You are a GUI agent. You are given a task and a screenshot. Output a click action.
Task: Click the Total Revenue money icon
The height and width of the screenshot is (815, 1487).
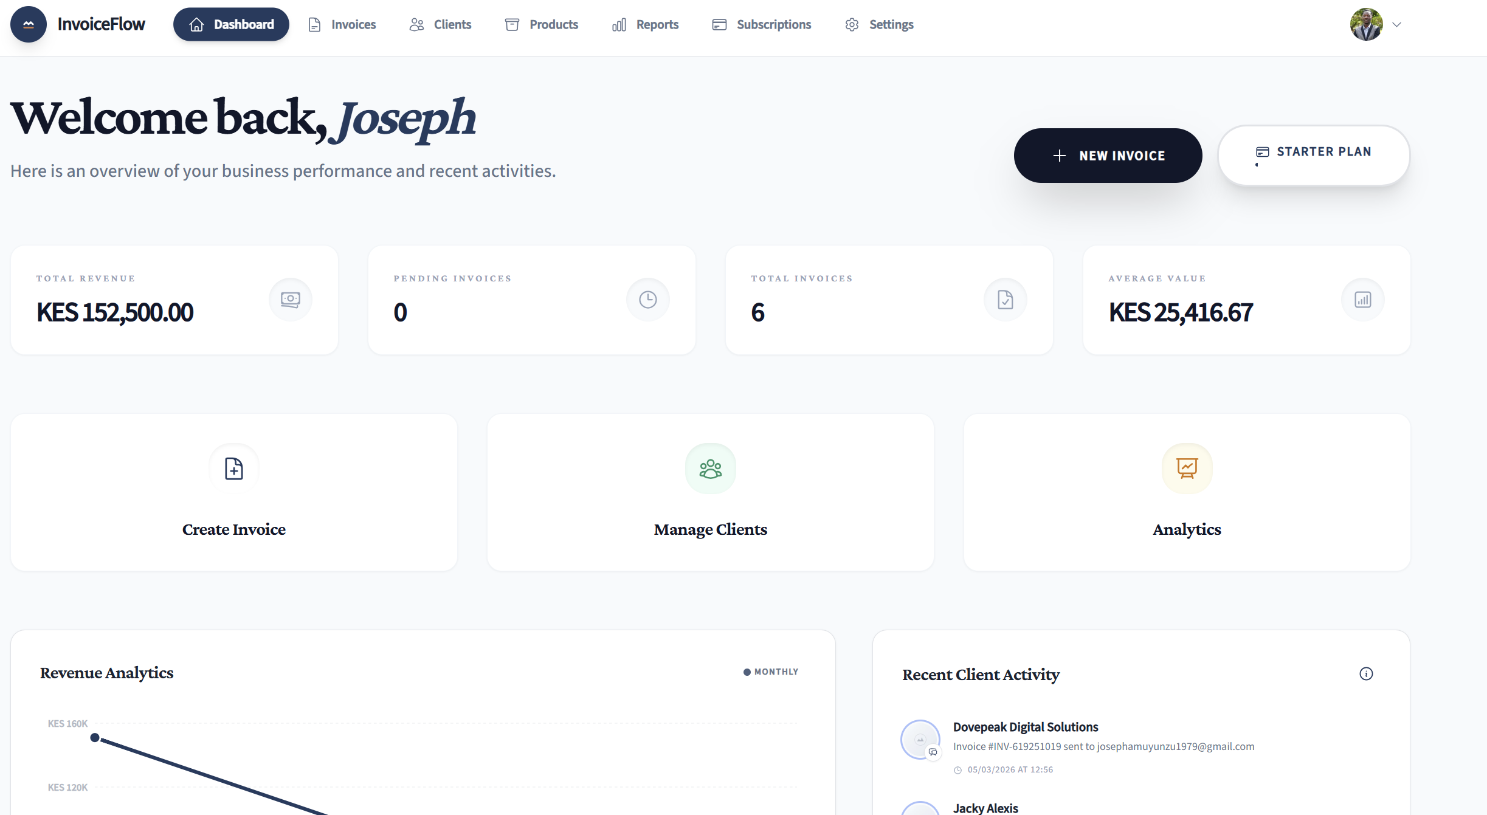click(291, 299)
